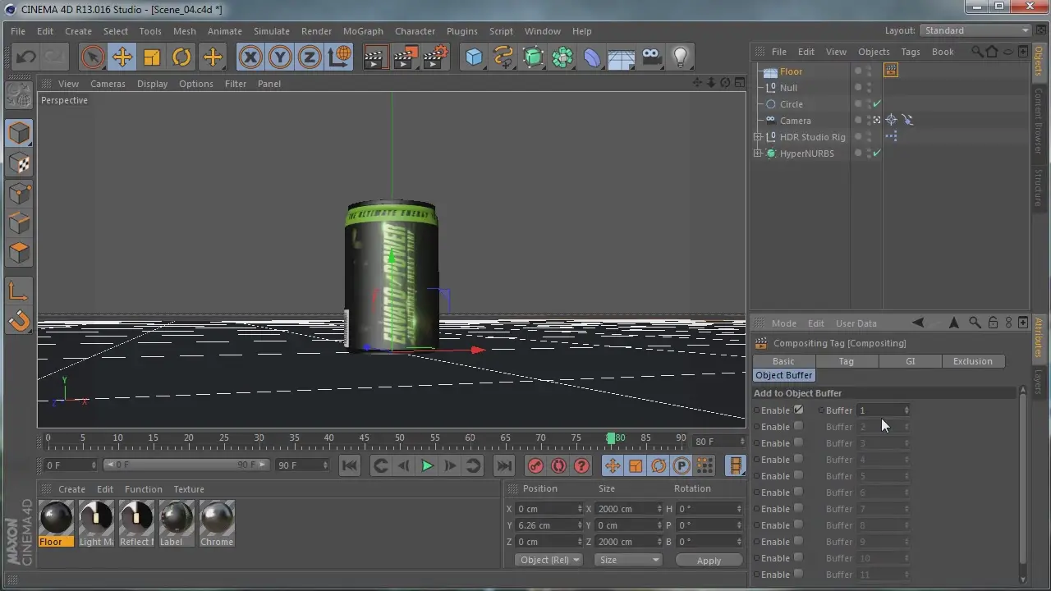
Task: Select the Rotate tool in top toolbar
Action: 181,57
